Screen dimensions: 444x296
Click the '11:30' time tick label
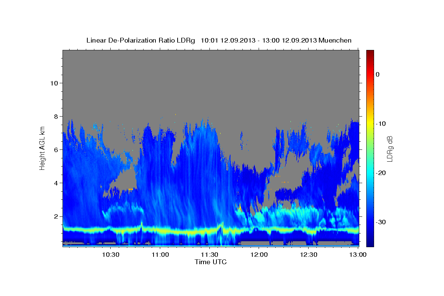click(209, 255)
